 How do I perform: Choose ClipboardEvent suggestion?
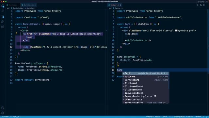[146, 87]
